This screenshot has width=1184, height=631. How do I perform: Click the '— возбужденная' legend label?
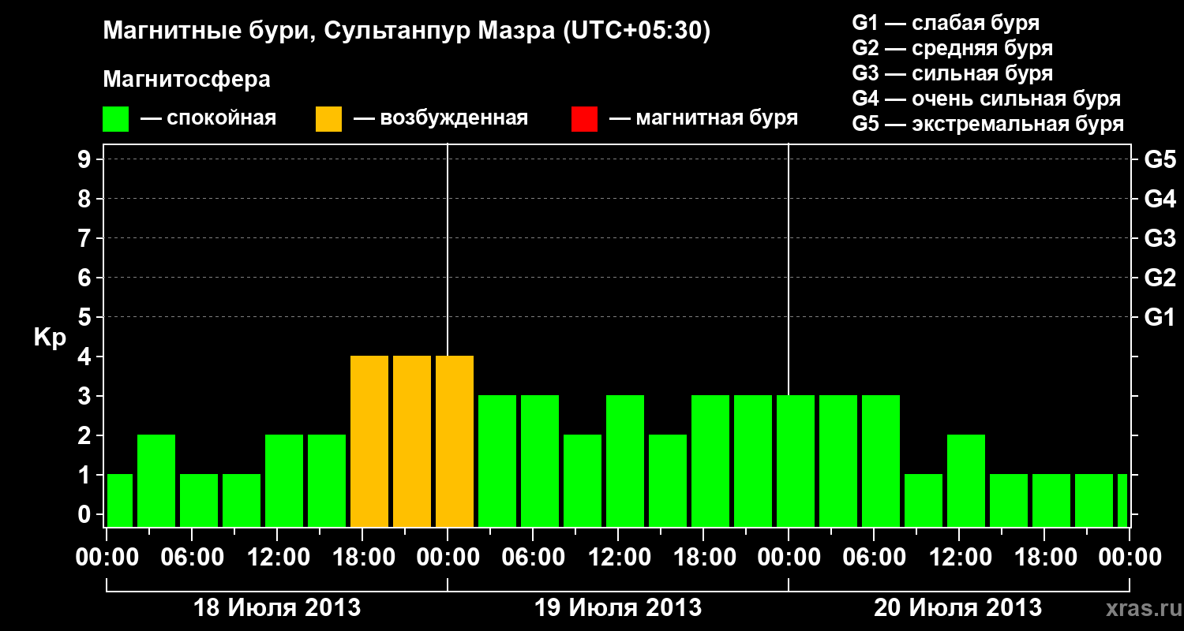tap(440, 118)
